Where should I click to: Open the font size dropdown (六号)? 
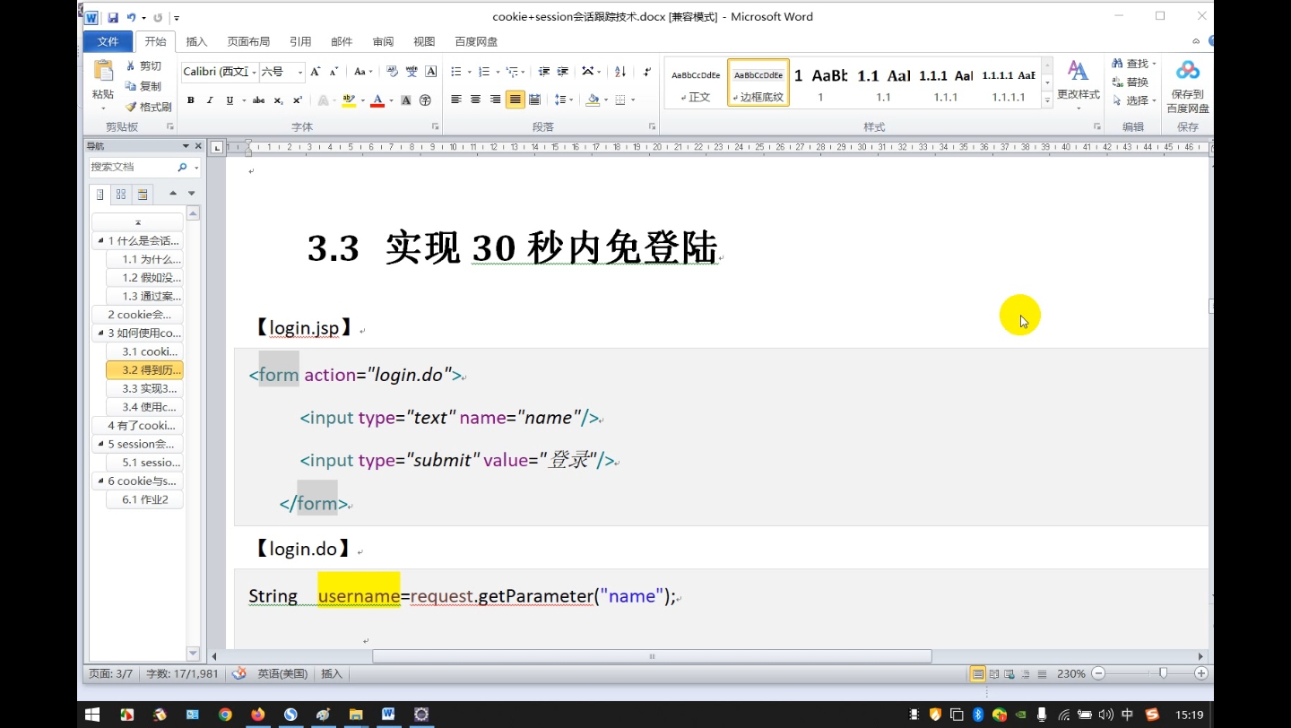pyautogui.click(x=300, y=72)
